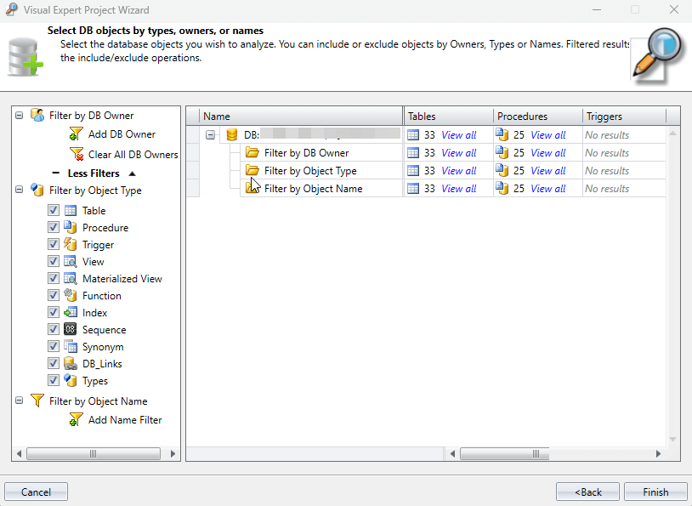Collapse Filter by Object Type node in left panel
This screenshot has width=692, height=506.
click(19, 190)
